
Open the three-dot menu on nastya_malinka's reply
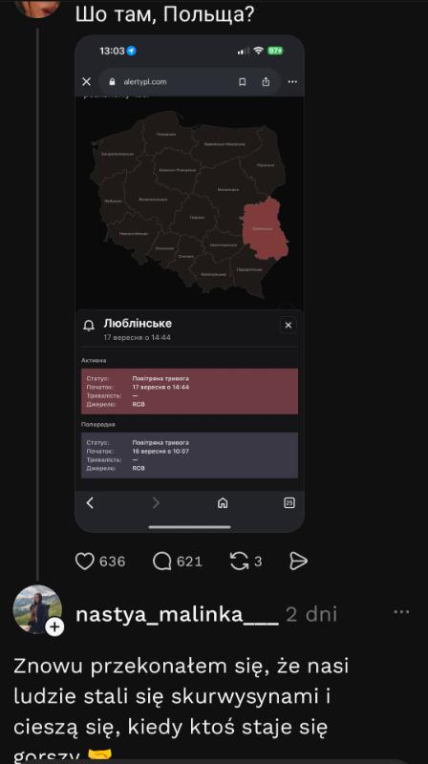pos(401,612)
